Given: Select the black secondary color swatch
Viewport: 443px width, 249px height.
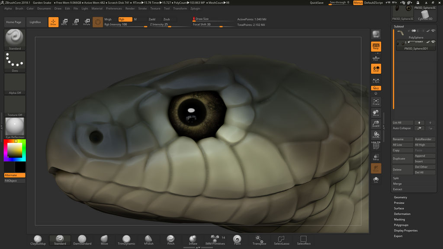Looking at the screenshot, I should click(x=20, y=167).
